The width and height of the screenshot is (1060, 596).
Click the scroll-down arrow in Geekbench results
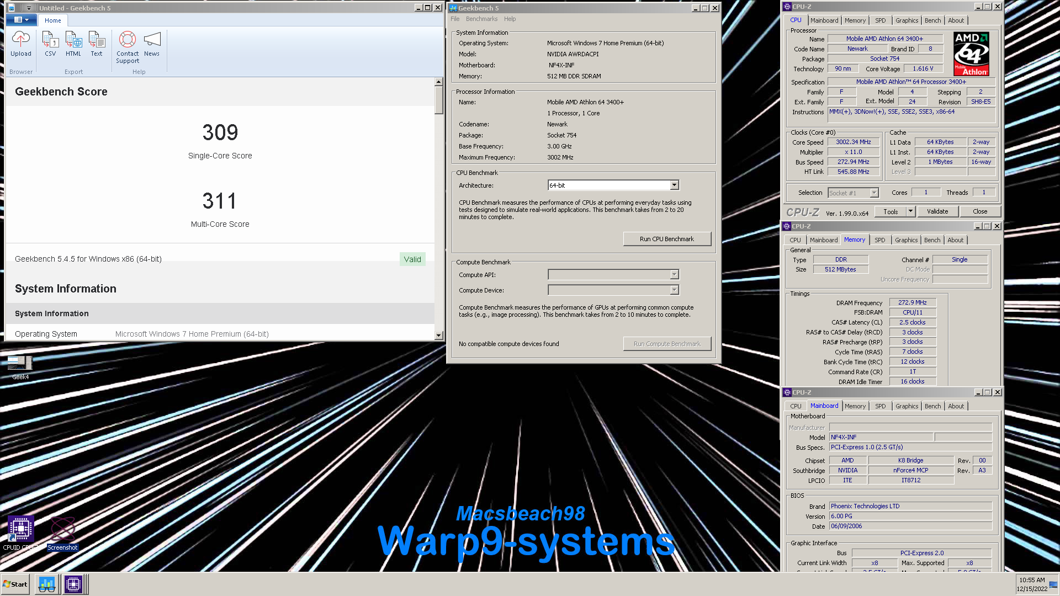tap(439, 335)
